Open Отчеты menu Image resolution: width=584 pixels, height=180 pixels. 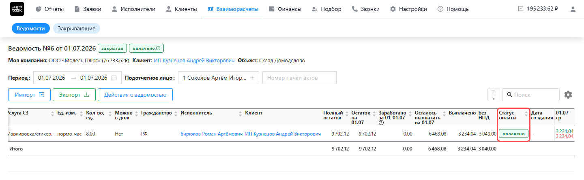point(49,9)
